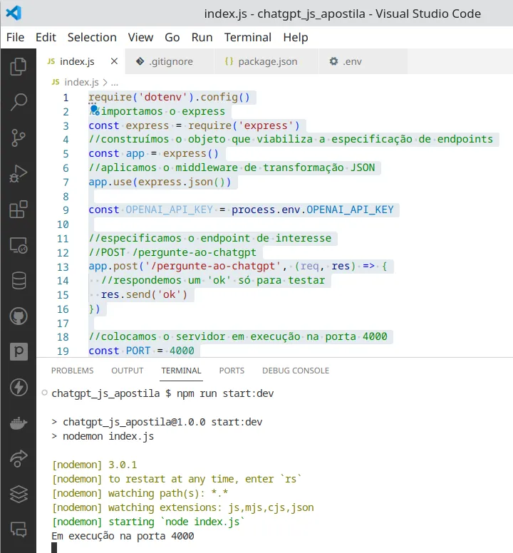
Task: Expand the breadcrumb ellipsis after index.js
Action: [x=115, y=83]
